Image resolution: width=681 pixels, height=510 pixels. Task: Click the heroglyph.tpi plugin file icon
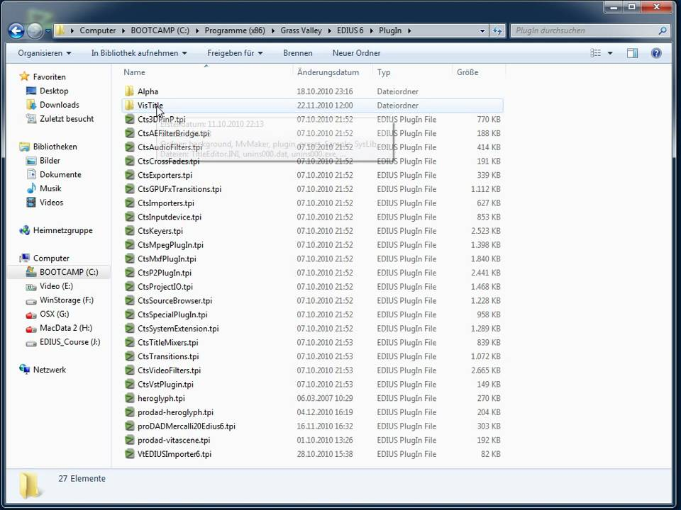(129, 398)
